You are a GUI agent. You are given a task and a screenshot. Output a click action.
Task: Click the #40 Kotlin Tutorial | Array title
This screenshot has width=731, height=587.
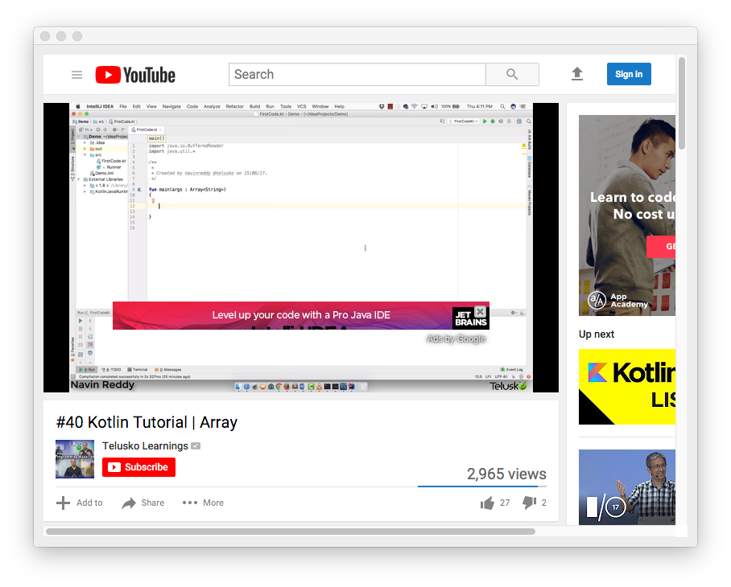pos(147,422)
